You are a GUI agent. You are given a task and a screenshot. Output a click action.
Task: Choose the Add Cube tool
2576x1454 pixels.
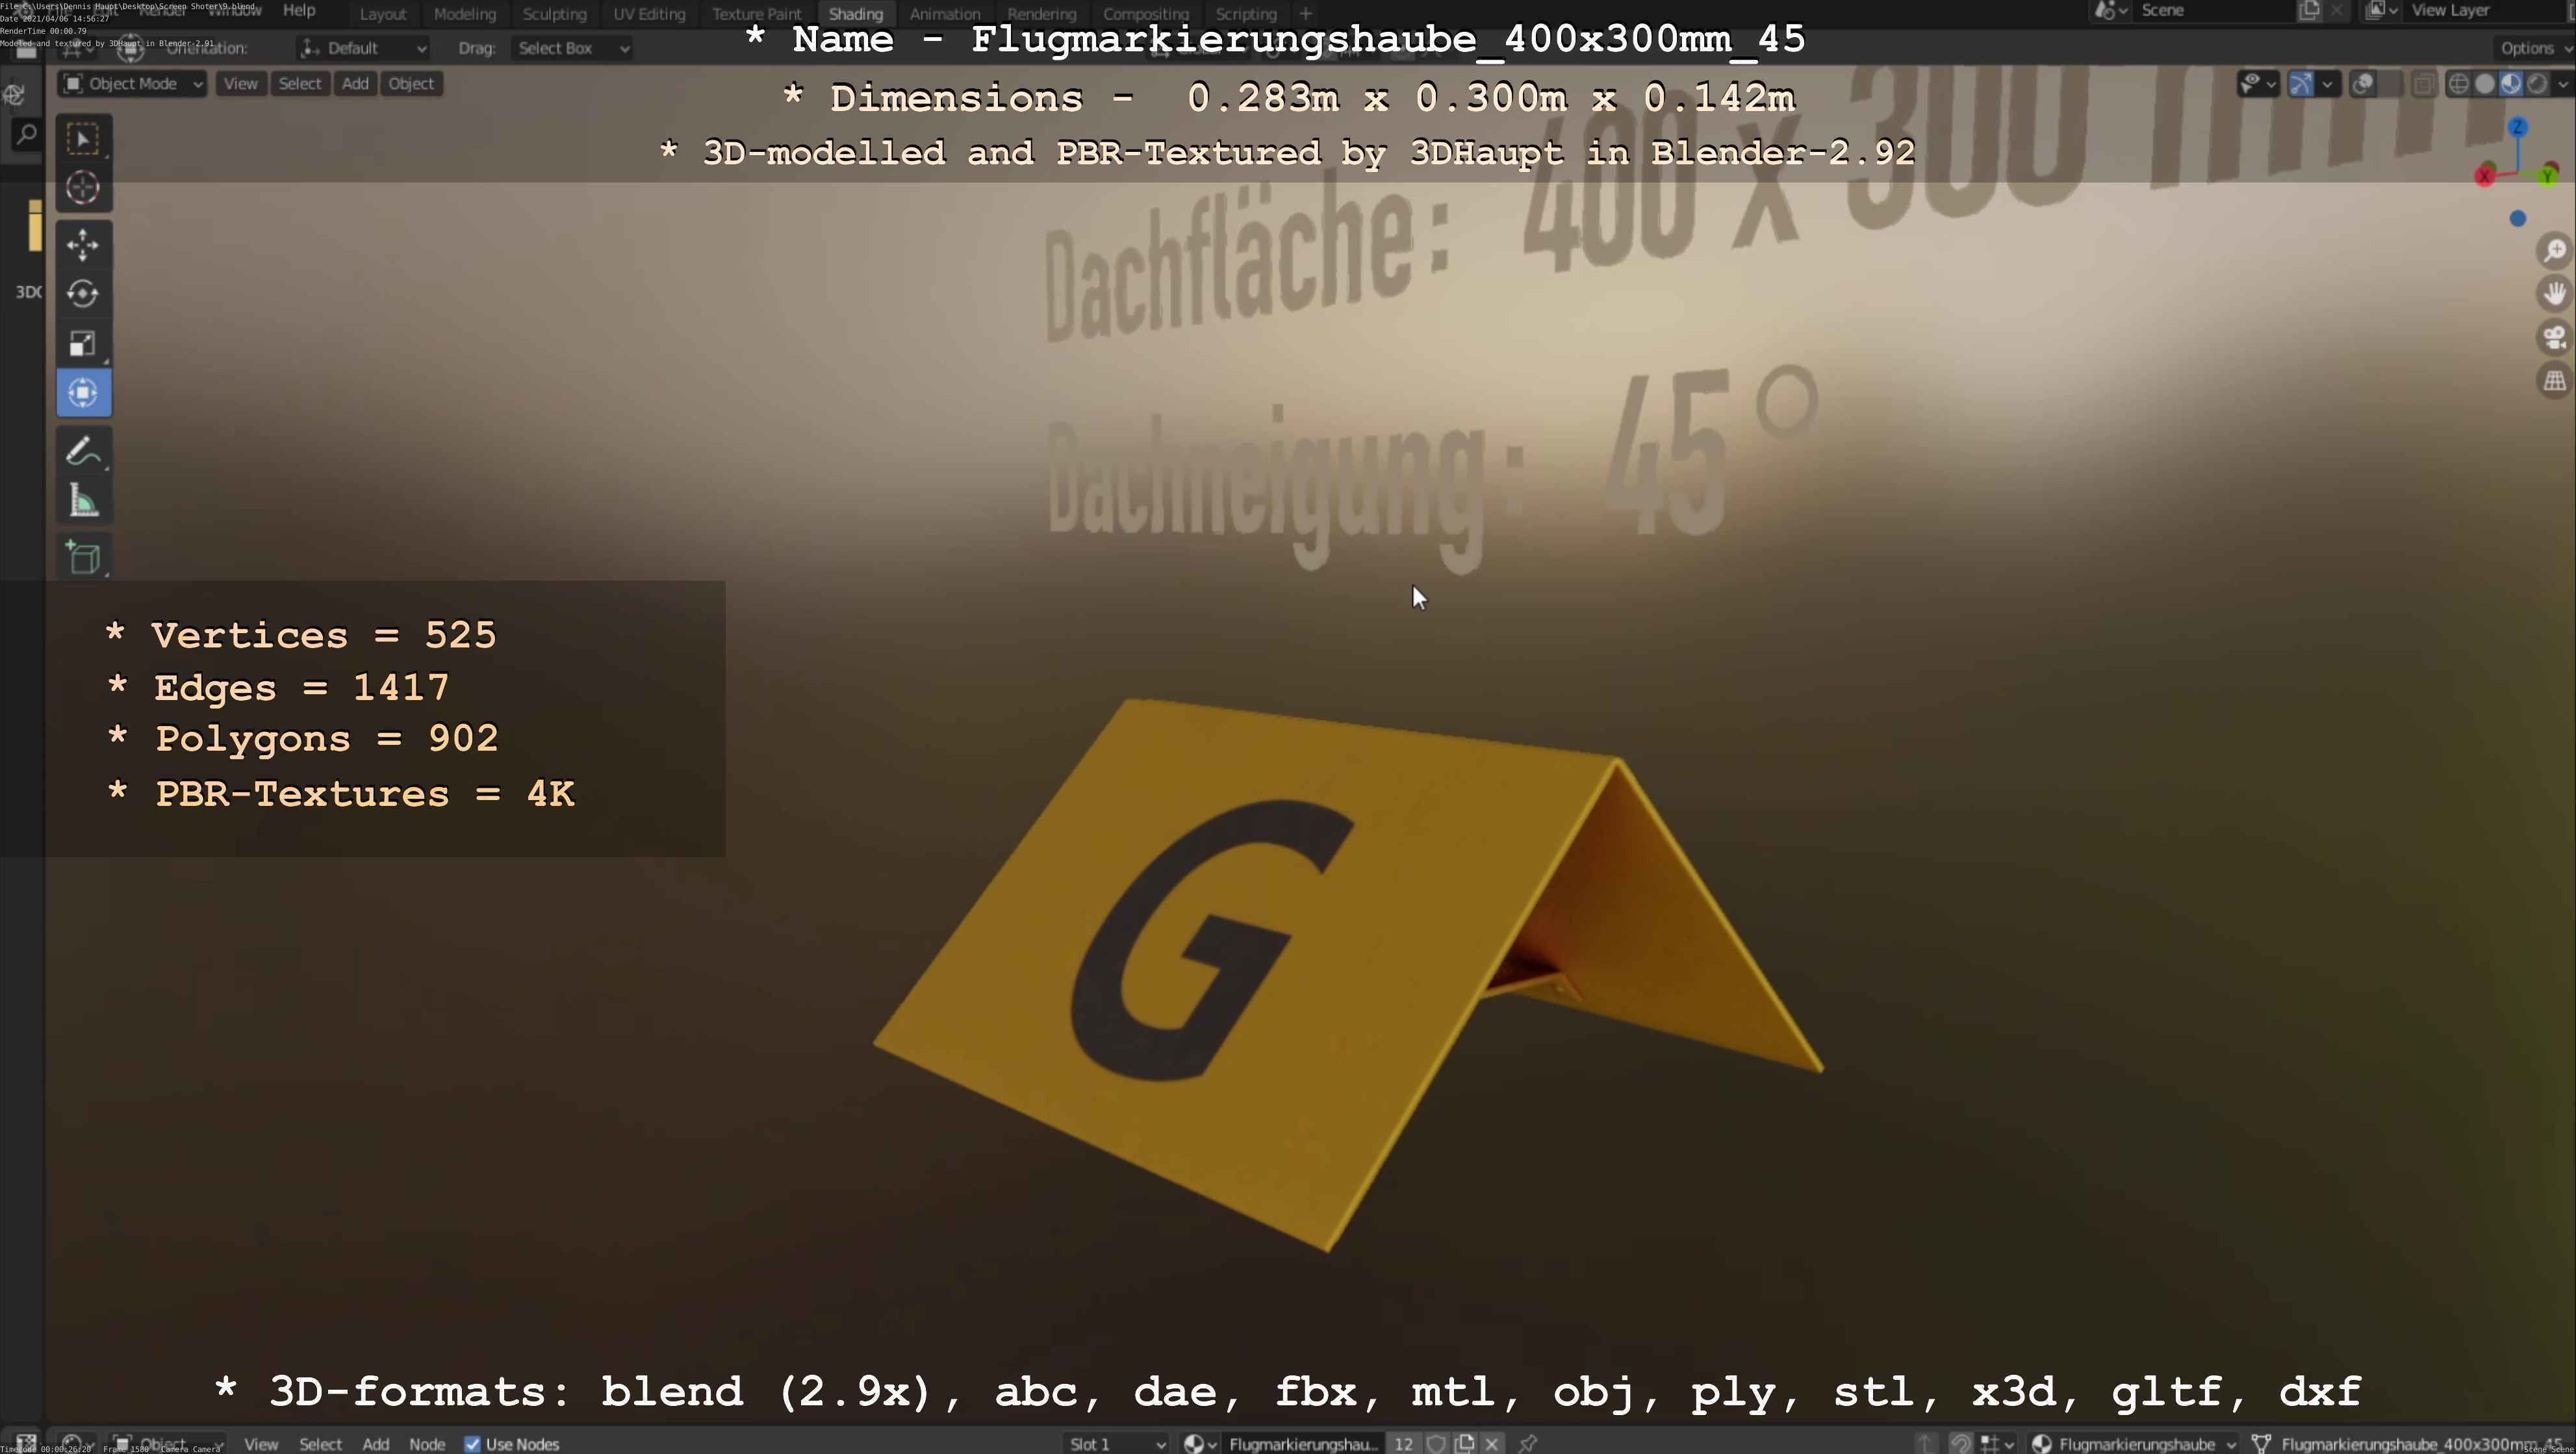pyautogui.click(x=83, y=558)
